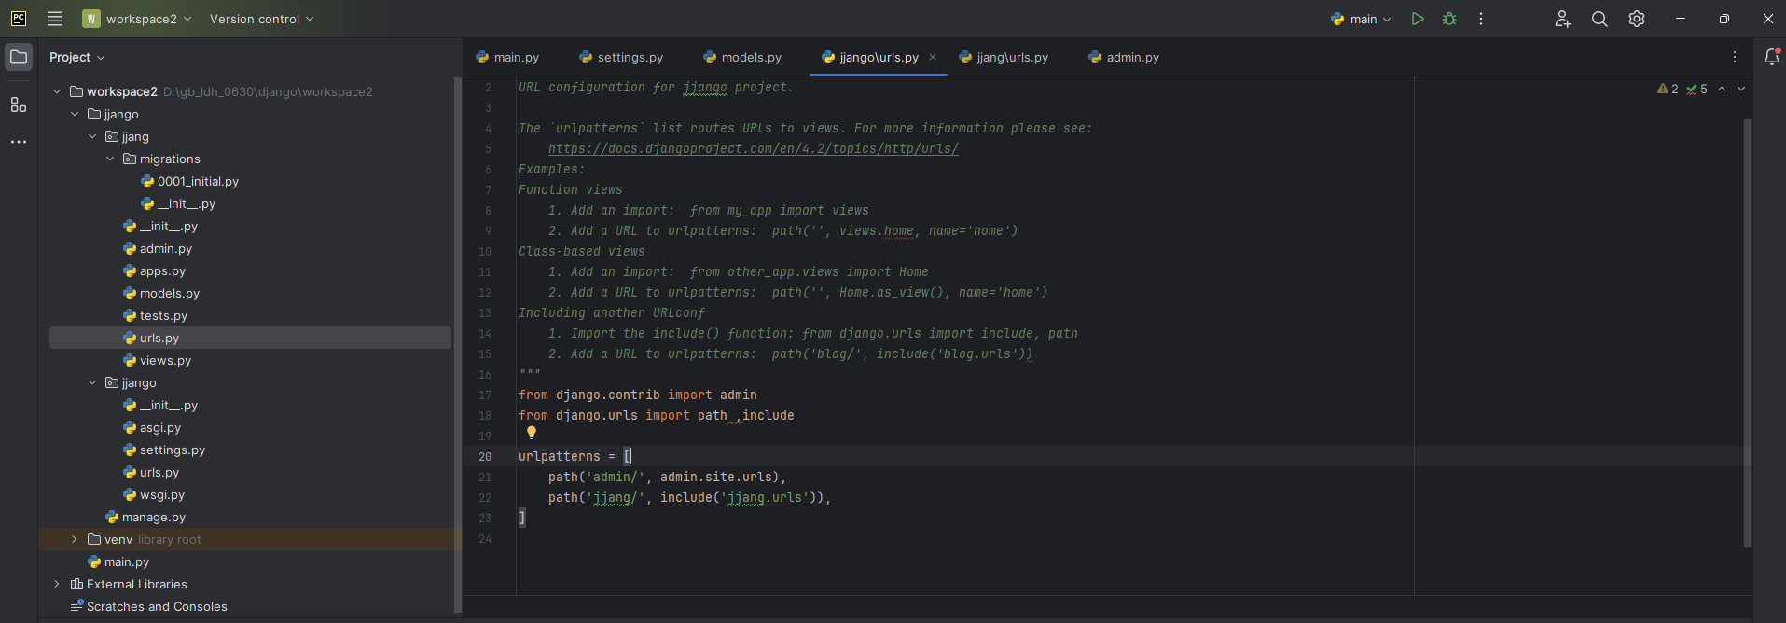Click the PyCharm logo icon
Viewport: 1786px width, 623px height.
[19, 19]
